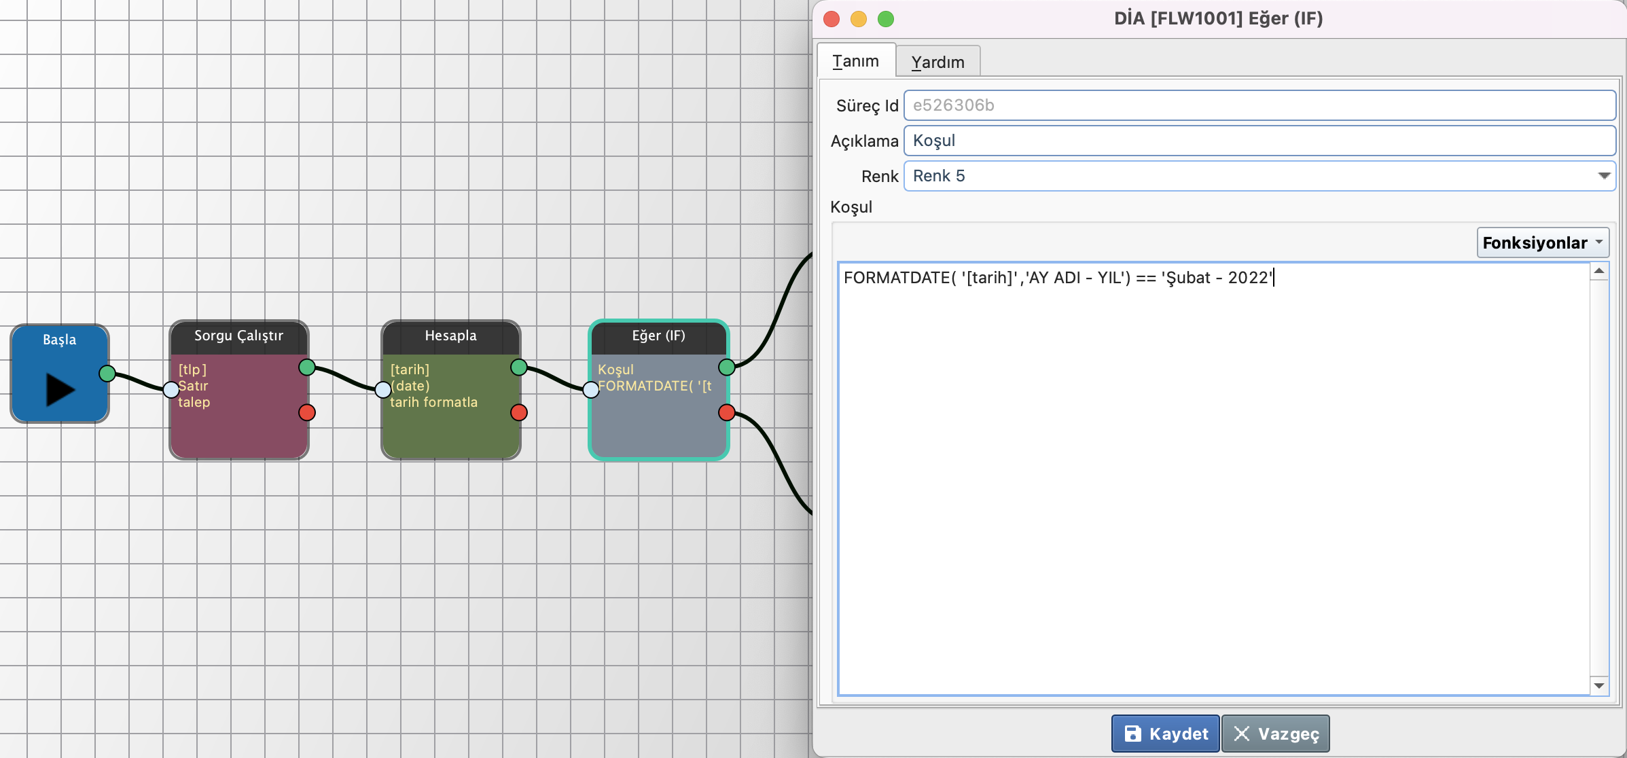Click the Açıklama input field

[1259, 141]
